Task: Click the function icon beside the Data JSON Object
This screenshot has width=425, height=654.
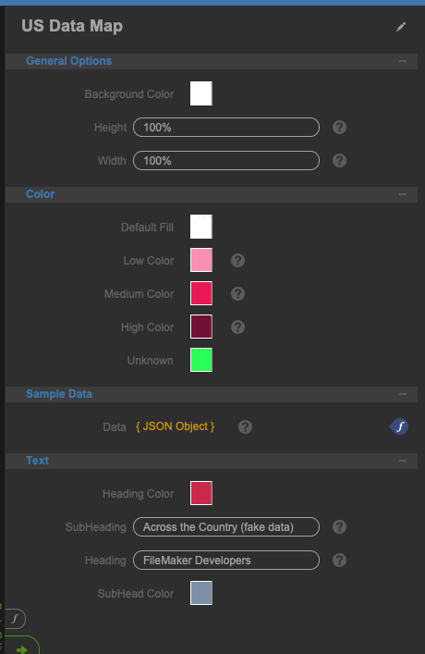Action: pyautogui.click(x=399, y=426)
